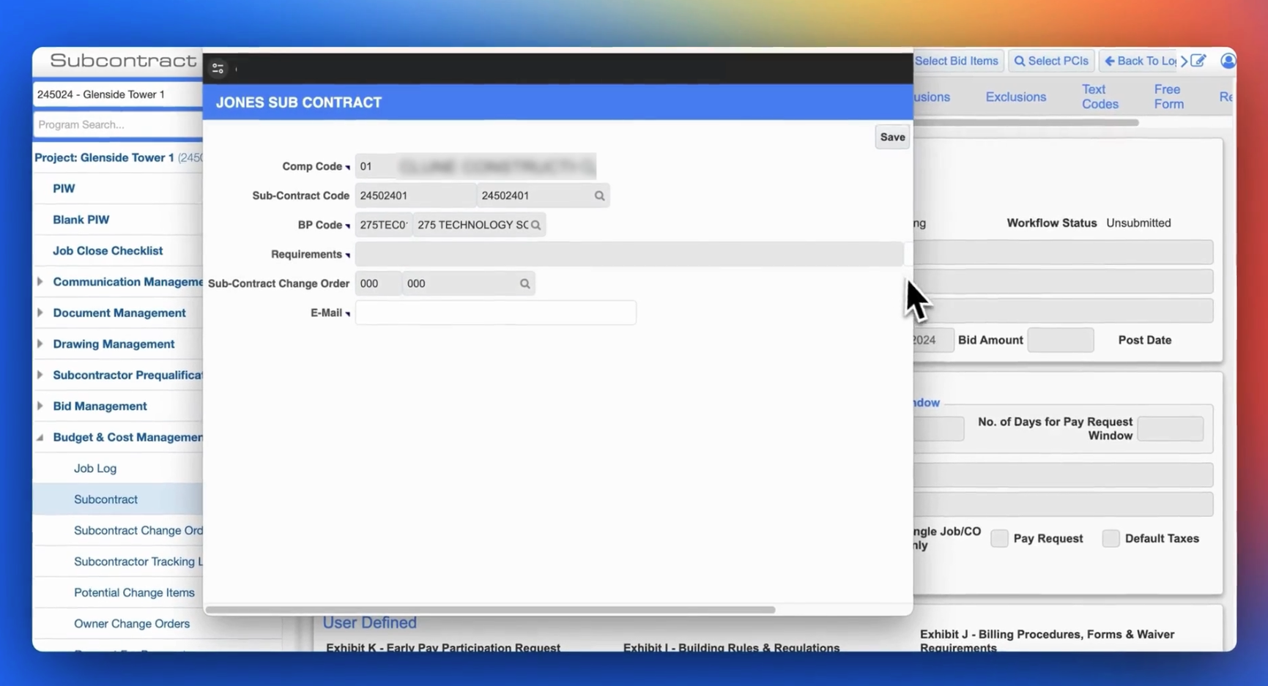Click the Sub-Contract Code search magnifier
This screenshot has width=1268, height=686.
(x=599, y=195)
